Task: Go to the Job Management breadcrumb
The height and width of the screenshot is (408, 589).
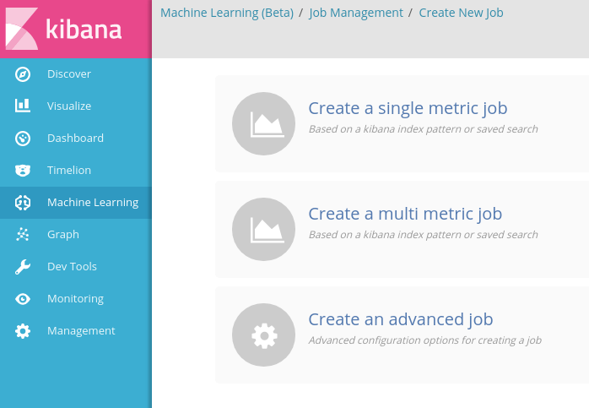Action: pos(356,13)
